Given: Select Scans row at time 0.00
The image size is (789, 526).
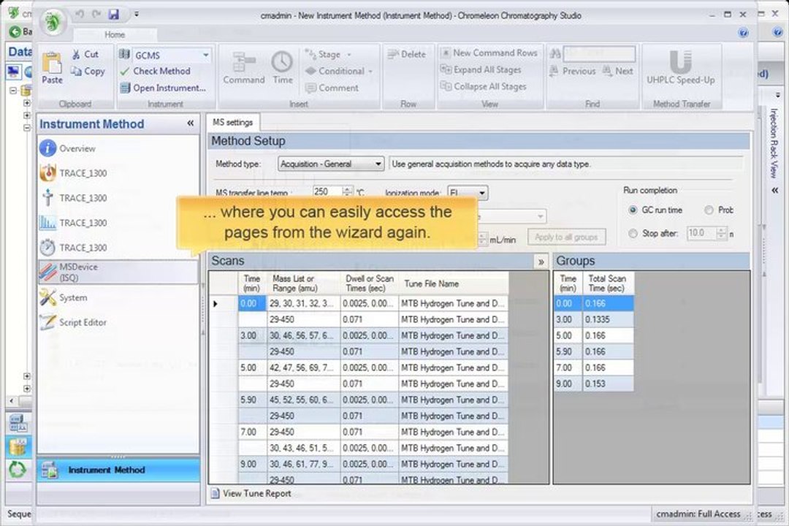Looking at the screenshot, I should coord(251,303).
